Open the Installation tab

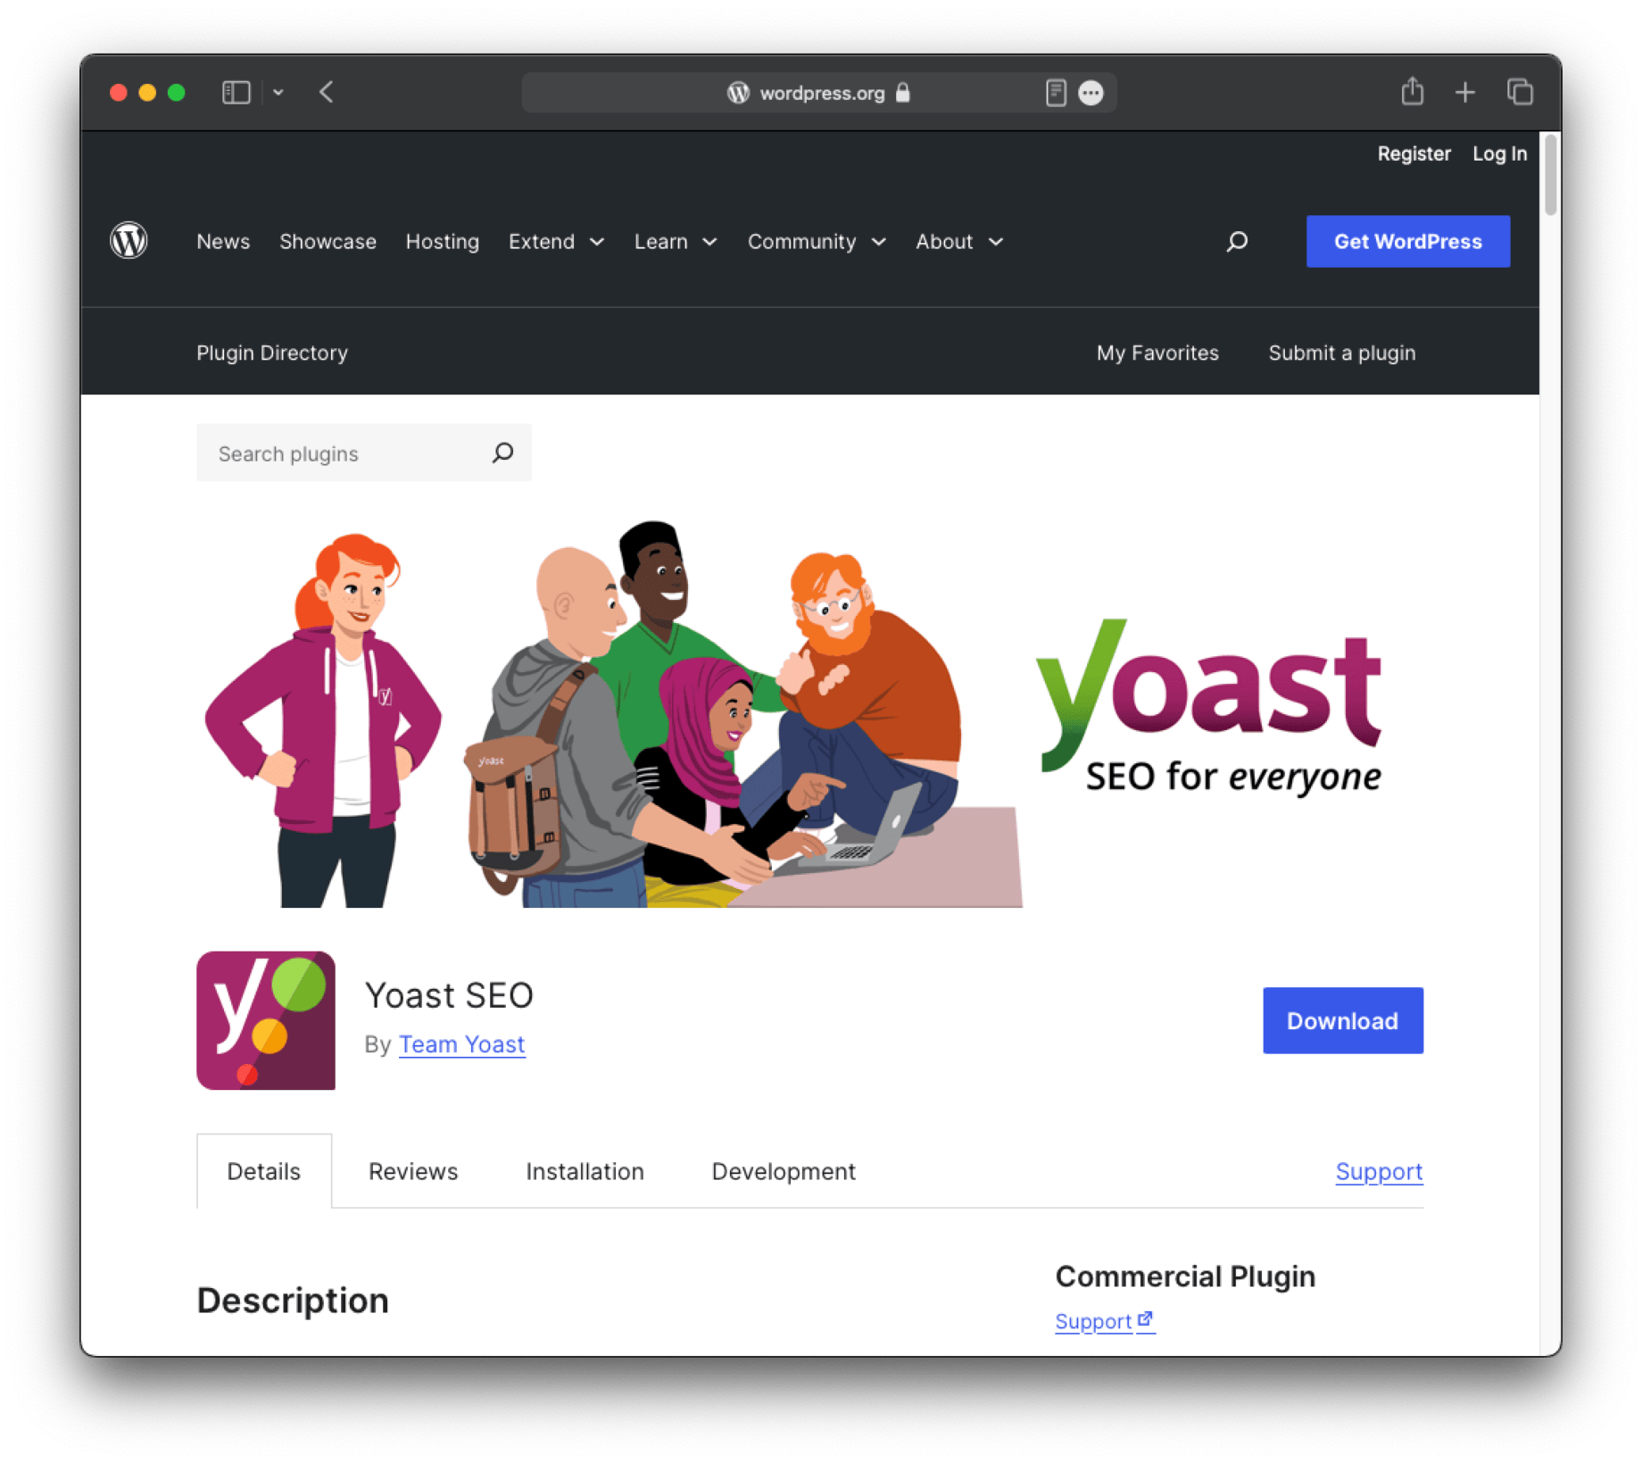coord(585,1171)
